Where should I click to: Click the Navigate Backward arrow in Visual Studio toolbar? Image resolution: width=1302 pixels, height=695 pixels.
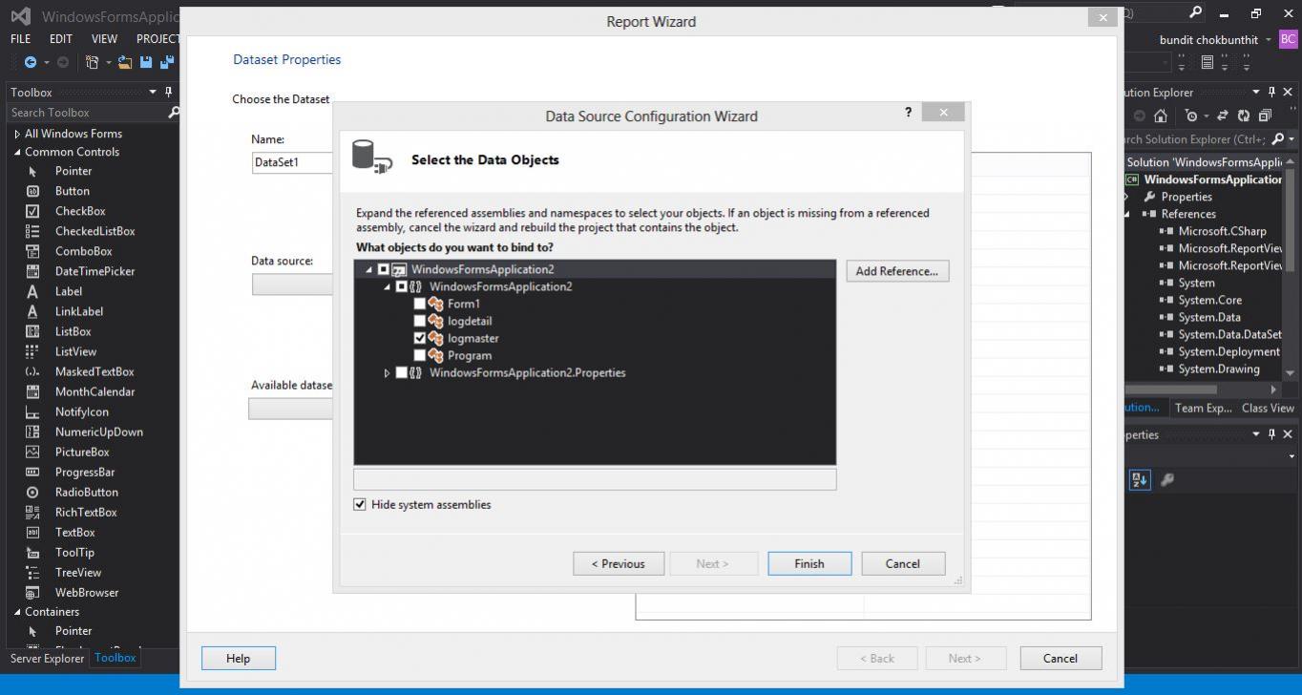31,62
